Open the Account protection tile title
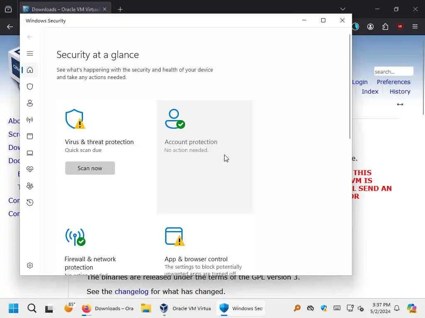This screenshot has height=318, width=425. (191, 142)
